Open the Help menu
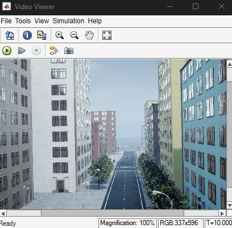This screenshot has width=232, height=228. point(95,21)
